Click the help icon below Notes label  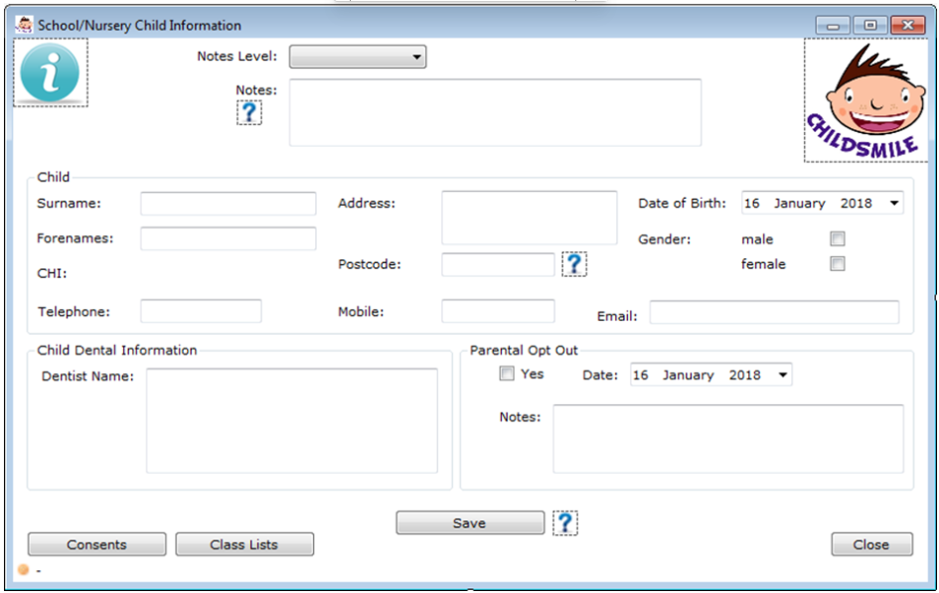(249, 112)
